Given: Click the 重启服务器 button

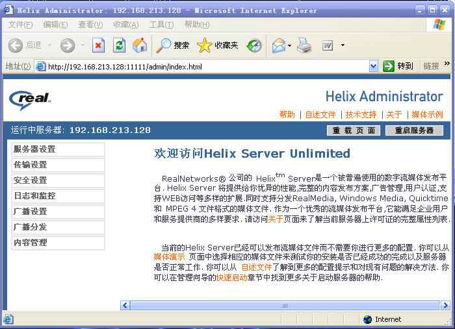Looking at the screenshot, I should [414, 130].
